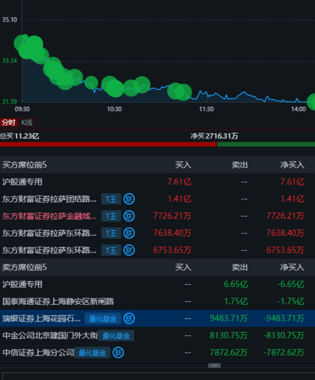Click 联 icon on 6753.65万 buyer row
315x380 pixels.
coord(129,250)
